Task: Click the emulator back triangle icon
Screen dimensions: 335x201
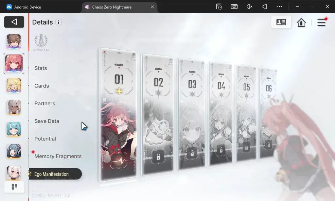Action: [264, 7]
